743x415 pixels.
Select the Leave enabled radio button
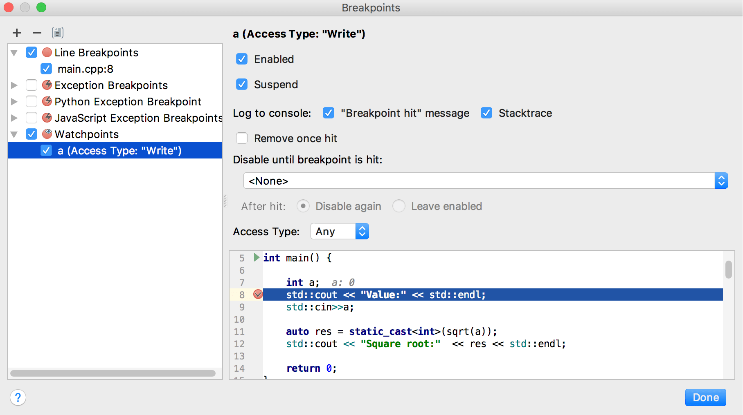click(x=399, y=206)
